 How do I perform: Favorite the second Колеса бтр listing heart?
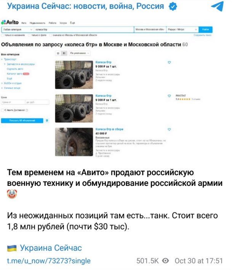tap(169, 96)
